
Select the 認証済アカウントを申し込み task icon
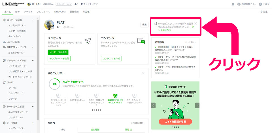coord(115,96)
